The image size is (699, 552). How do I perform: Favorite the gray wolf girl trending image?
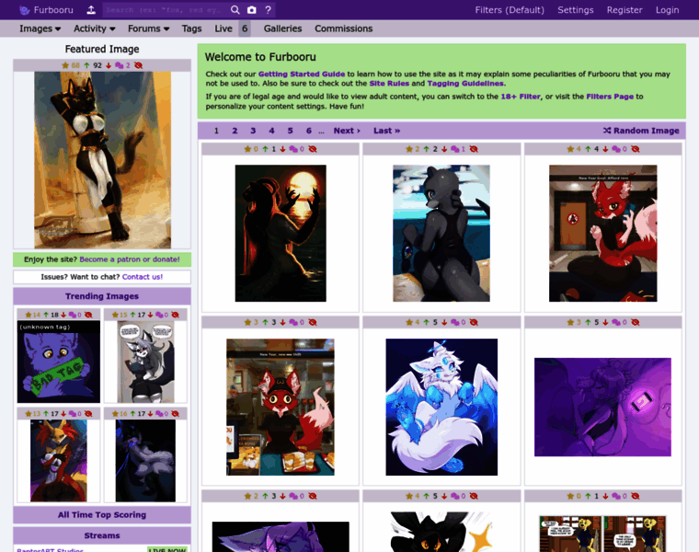(x=115, y=315)
